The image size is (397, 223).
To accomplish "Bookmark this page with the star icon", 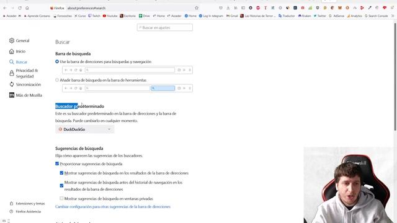I will [x=197, y=8].
